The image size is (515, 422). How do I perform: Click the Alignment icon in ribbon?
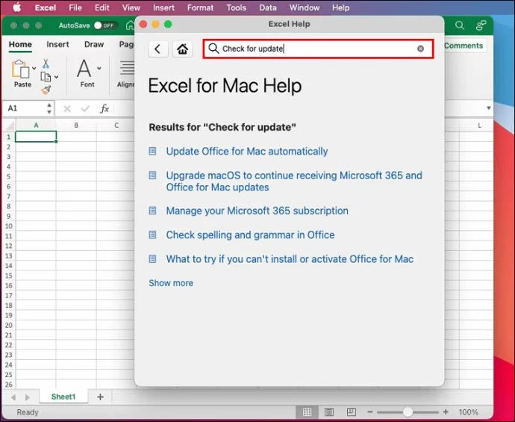tap(127, 68)
